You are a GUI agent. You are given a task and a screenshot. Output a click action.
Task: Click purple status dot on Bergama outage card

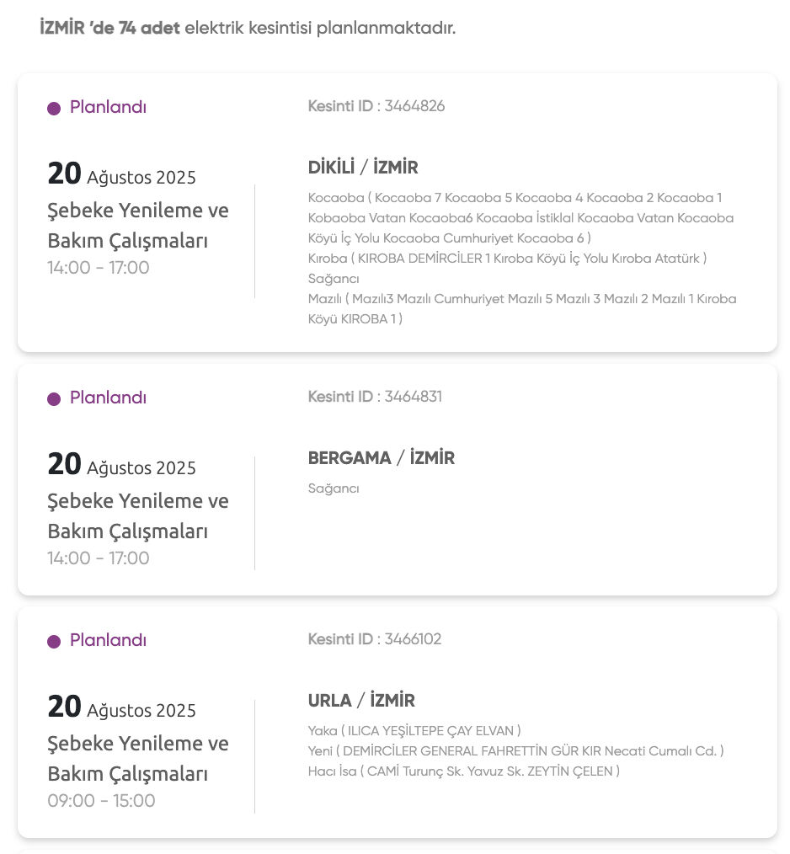[54, 399]
